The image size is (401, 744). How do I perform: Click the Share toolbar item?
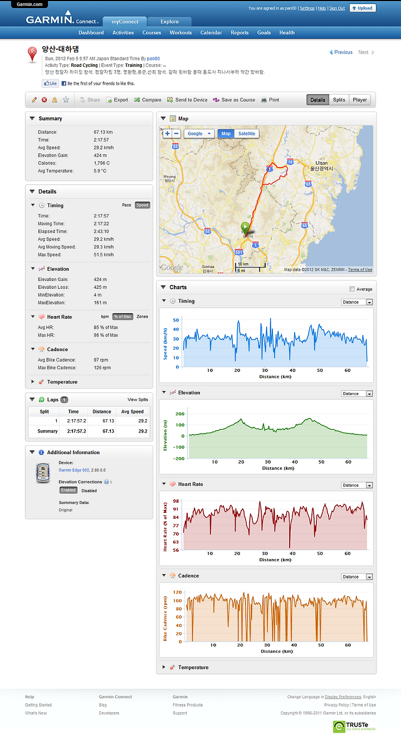[x=90, y=100]
